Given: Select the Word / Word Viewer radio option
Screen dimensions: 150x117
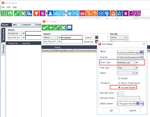Looking at the screenshot, I should pos(119,83).
